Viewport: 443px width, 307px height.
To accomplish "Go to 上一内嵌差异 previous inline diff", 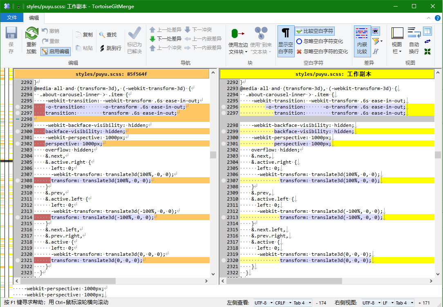I will click(x=203, y=39).
